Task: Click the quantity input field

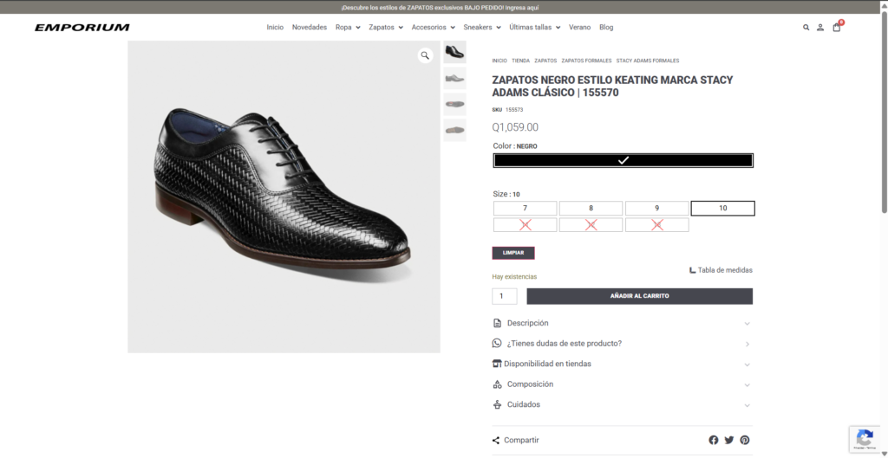Action: [x=505, y=296]
